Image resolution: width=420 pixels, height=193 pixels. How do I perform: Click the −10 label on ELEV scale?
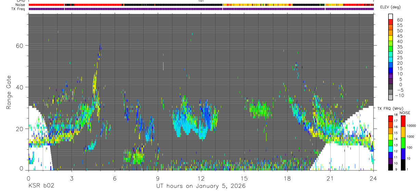pyautogui.click(x=399, y=95)
